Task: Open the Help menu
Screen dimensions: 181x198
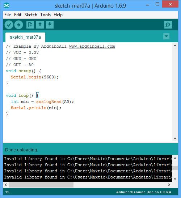Action: (x=58, y=15)
